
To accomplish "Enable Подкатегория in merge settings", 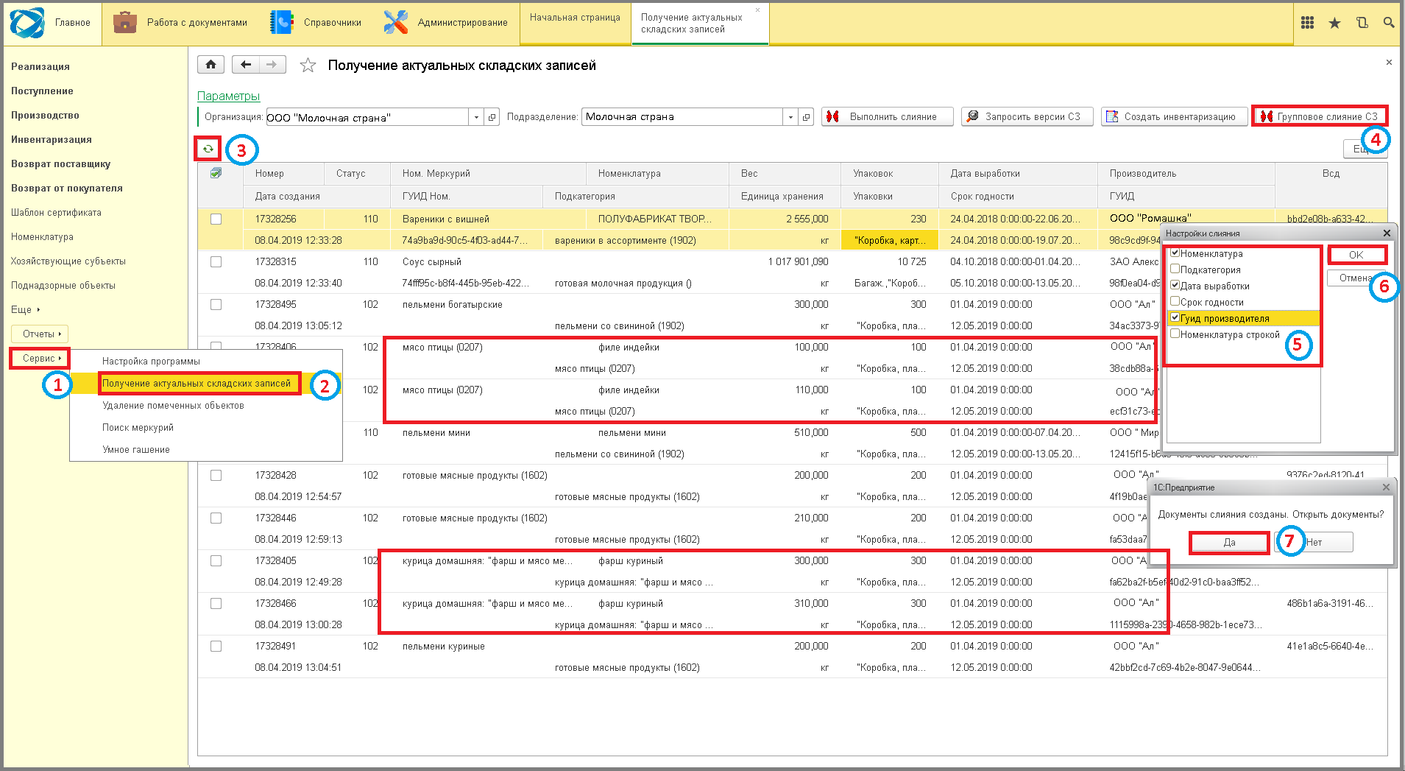I will pos(1175,269).
